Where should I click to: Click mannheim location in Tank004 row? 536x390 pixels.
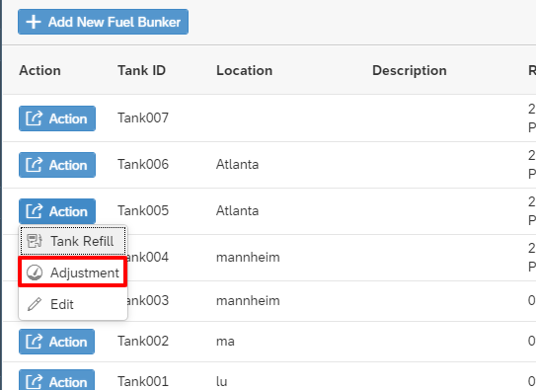pos(248,257)
